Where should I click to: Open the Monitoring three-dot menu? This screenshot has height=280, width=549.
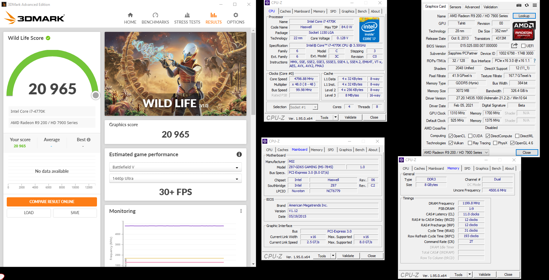pyautogui.click(x=241, y=211)
